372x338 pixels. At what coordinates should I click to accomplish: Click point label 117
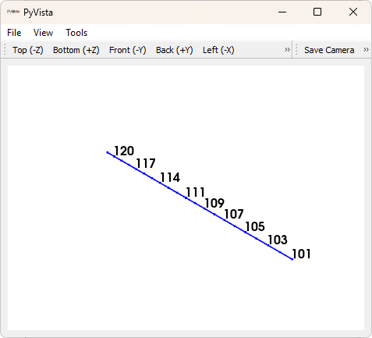146,163
